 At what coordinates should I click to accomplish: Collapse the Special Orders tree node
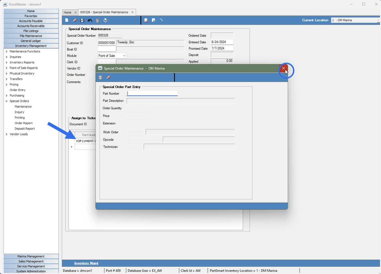(7, 101)
